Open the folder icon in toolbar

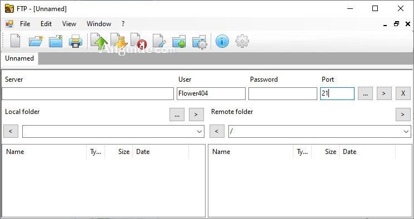pyautogui.click(x=36, y=41)
